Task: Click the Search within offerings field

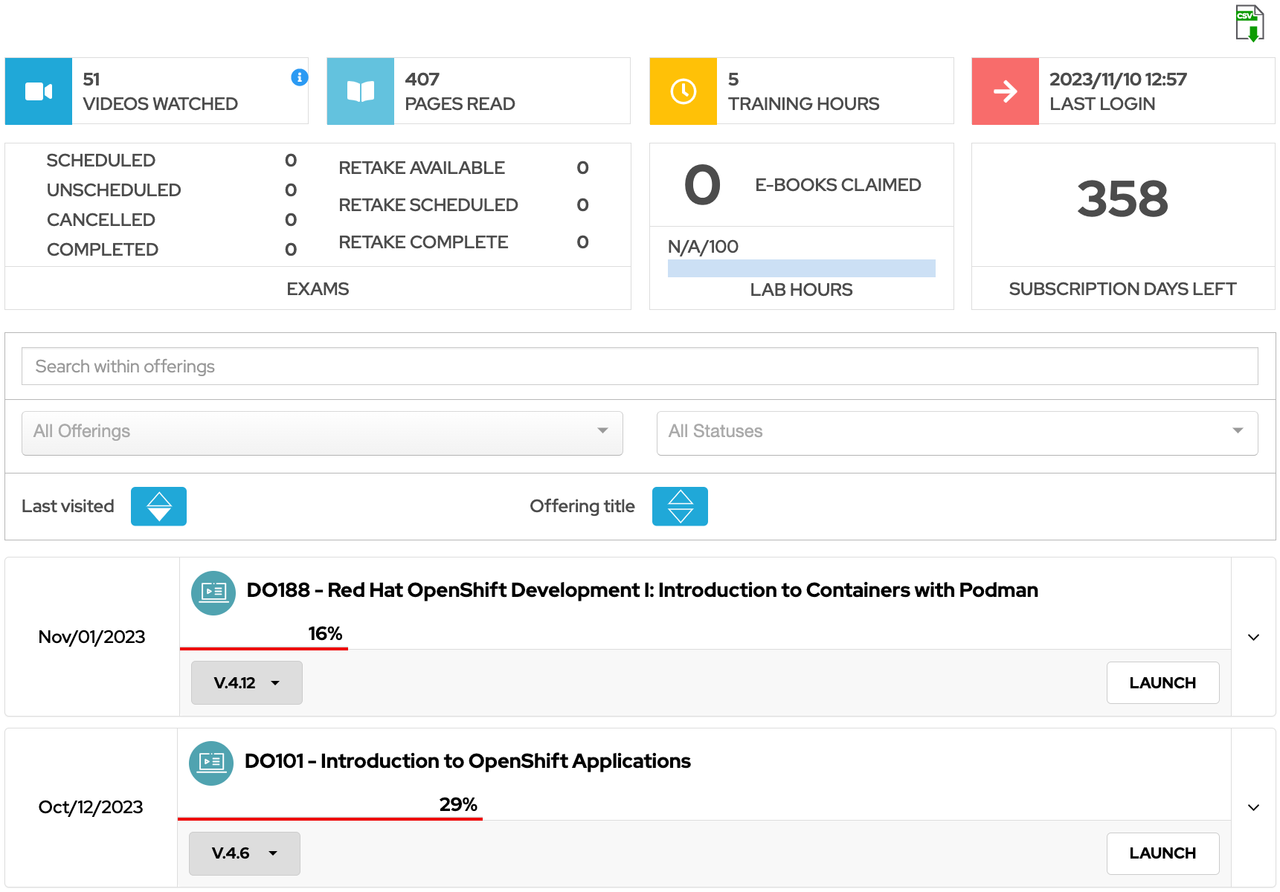Action: pos(639,366)
